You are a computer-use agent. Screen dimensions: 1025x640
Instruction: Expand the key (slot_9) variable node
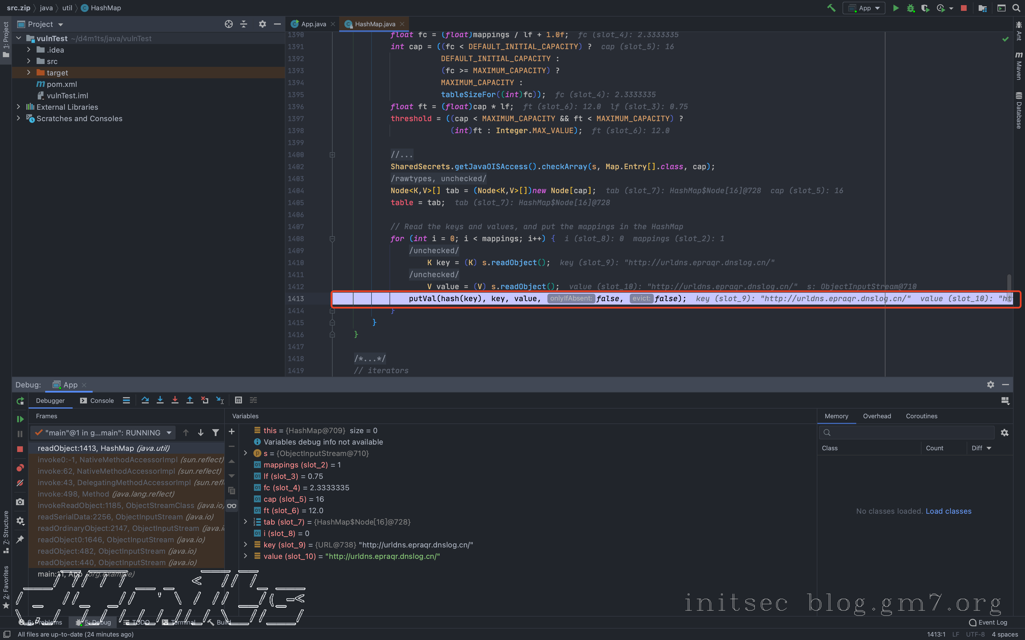[x=246, y=545]
